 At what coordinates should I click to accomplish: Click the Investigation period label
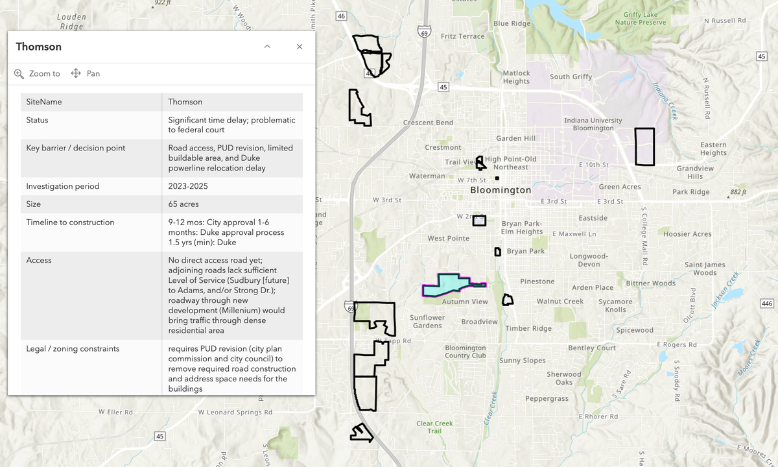click(x=63, y=186)
